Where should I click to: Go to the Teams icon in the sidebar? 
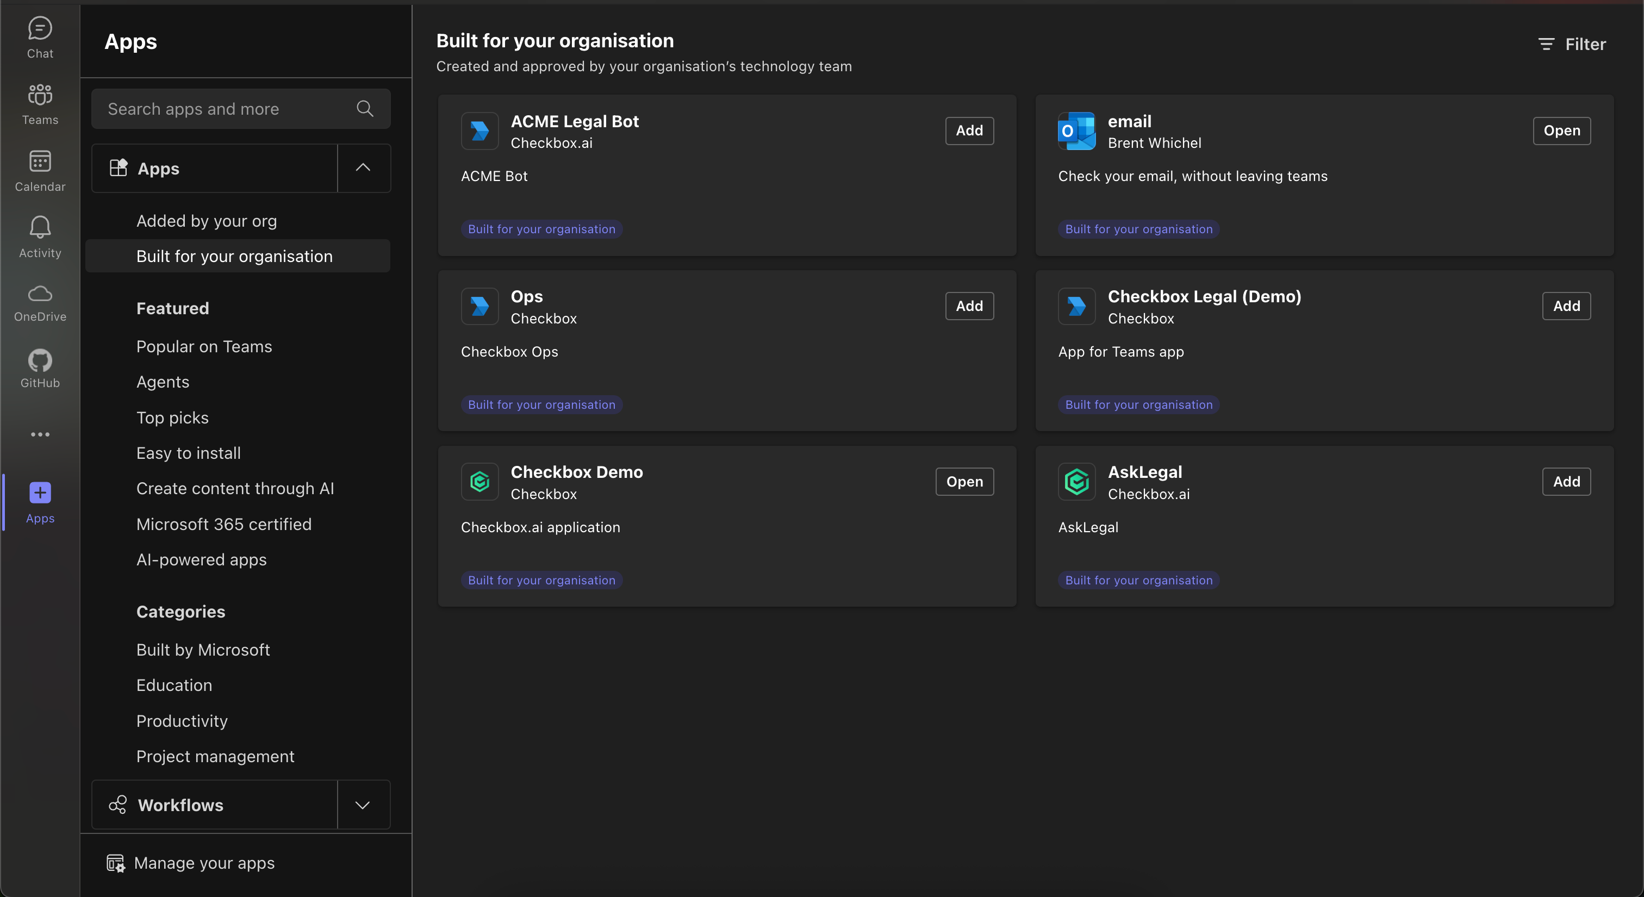(40, 95)
